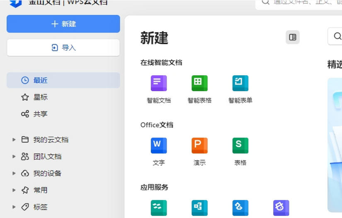The height and width of the screenshot is (218, 342).
Task: Expand the 团队文档 tree arrow
Action: [14, 156]
